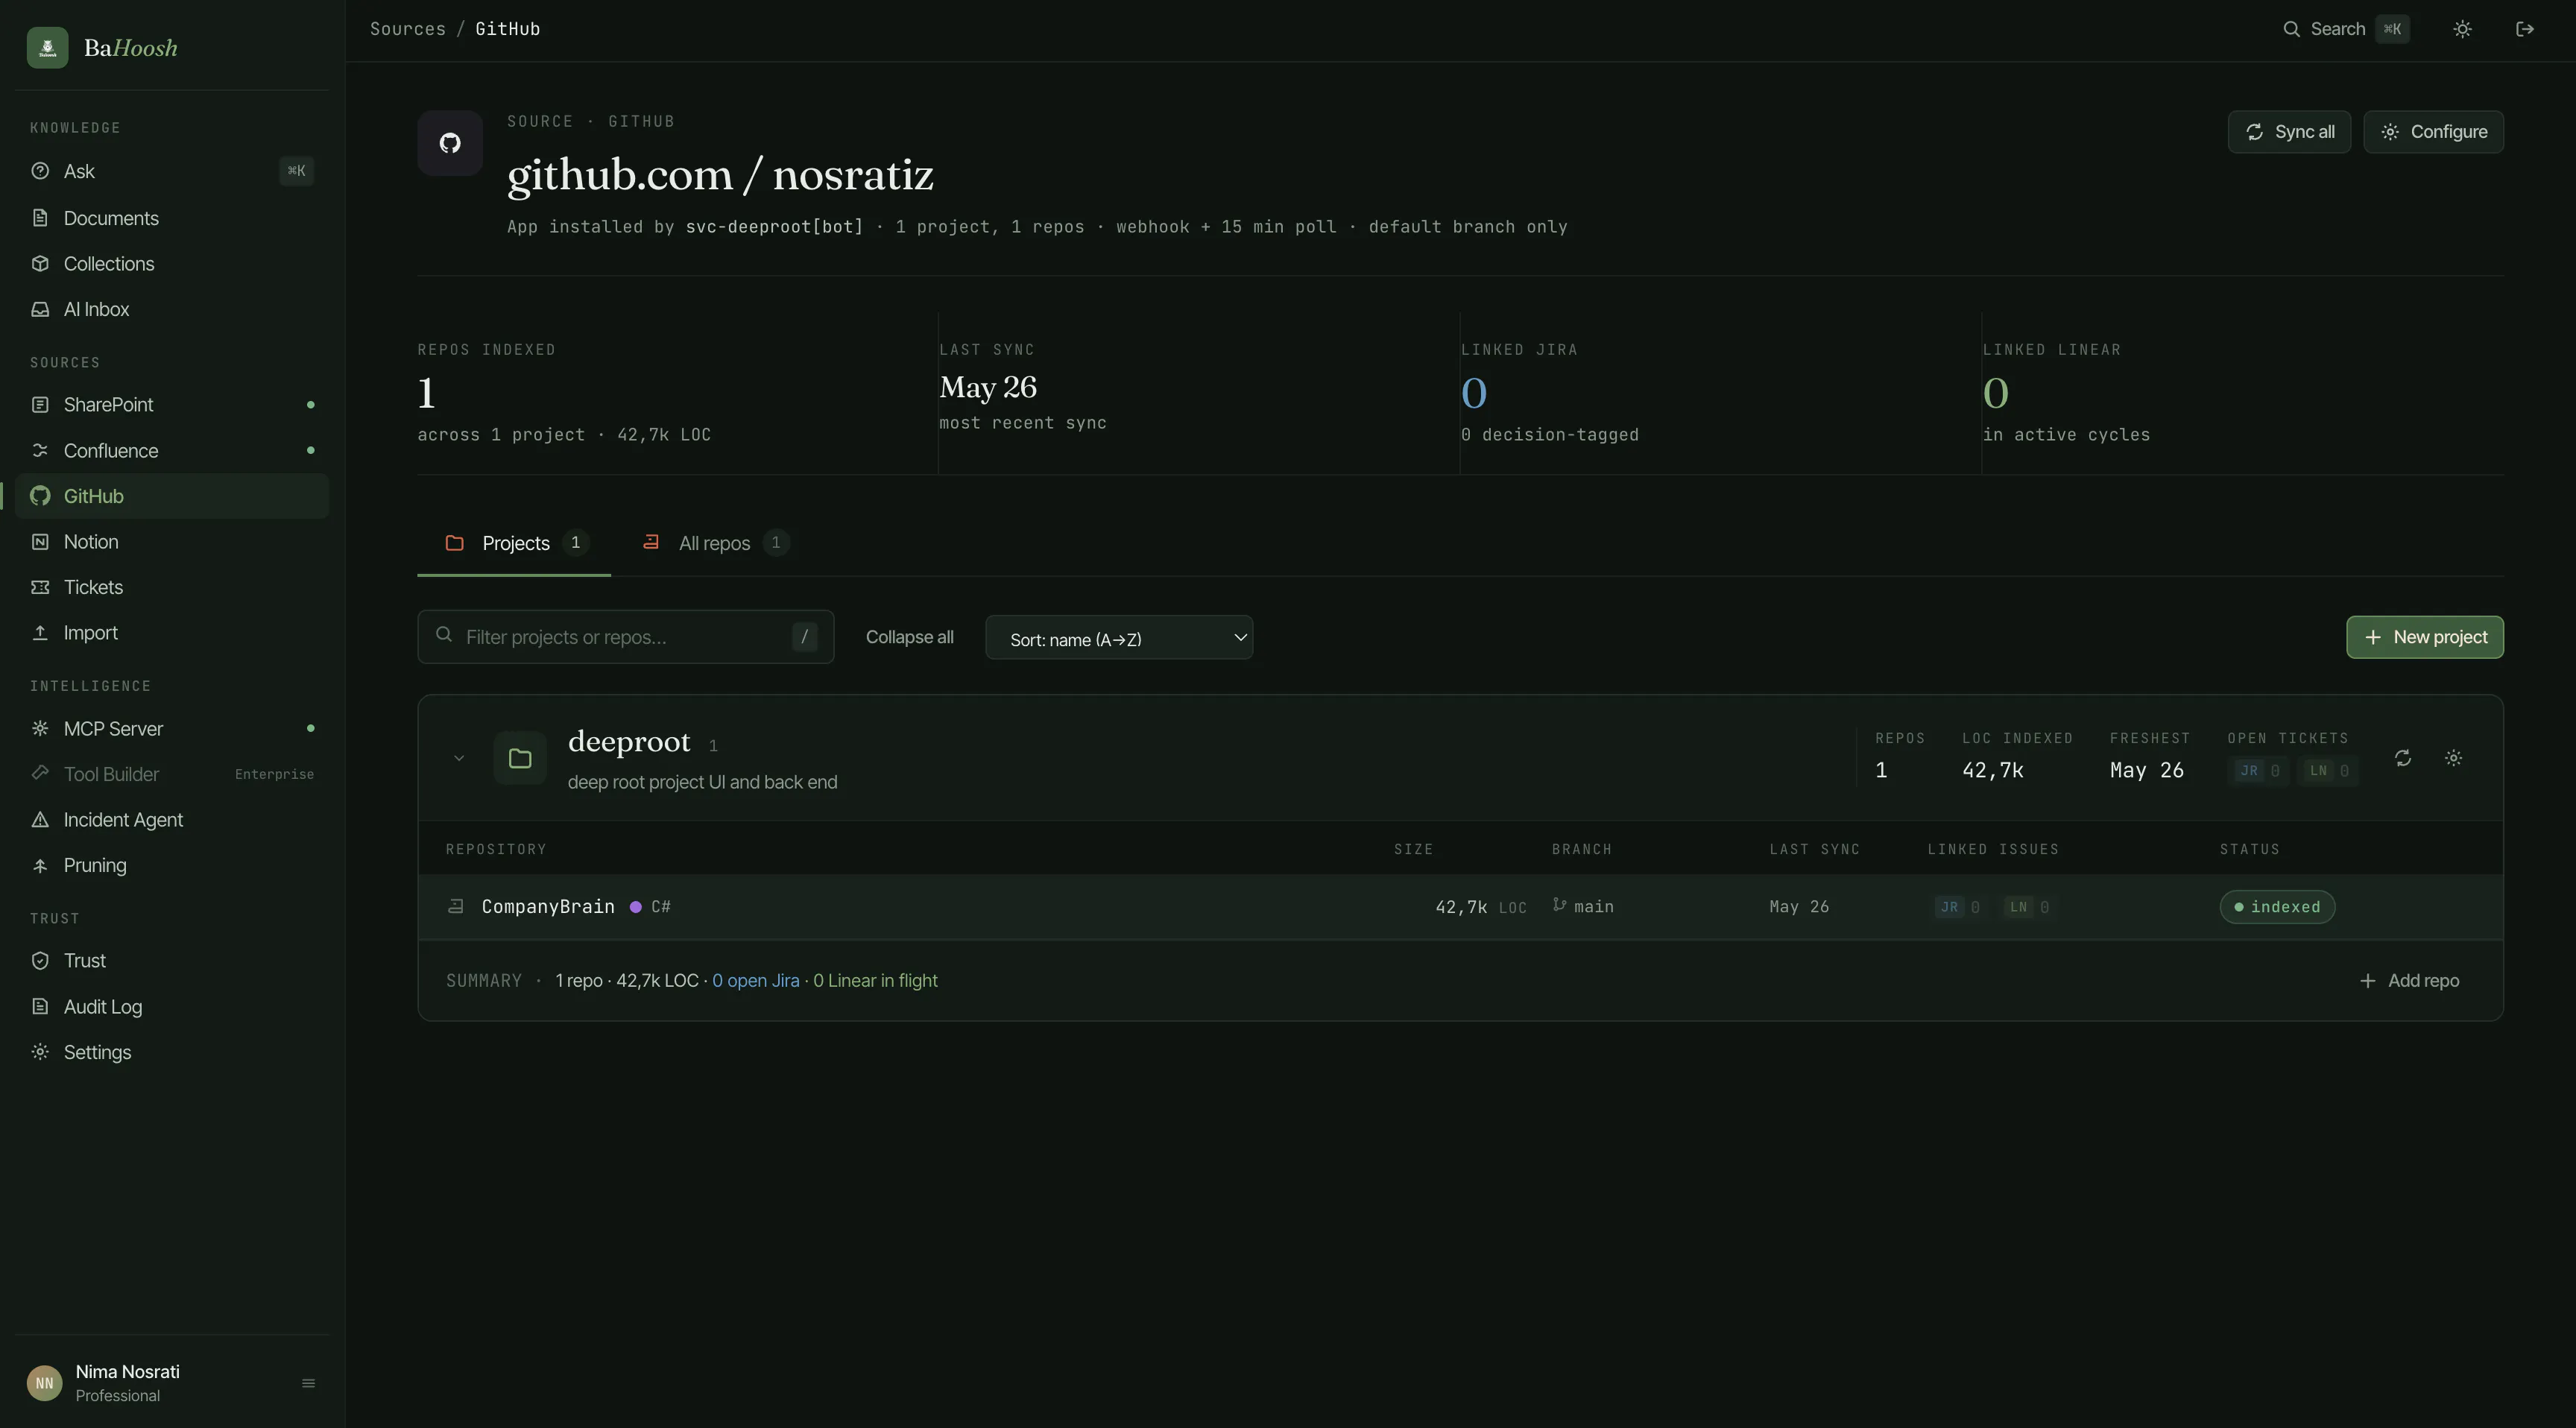Open deeproot project settings gear
This screenshot has width=2576, height=1428.
coord(2453,758)
